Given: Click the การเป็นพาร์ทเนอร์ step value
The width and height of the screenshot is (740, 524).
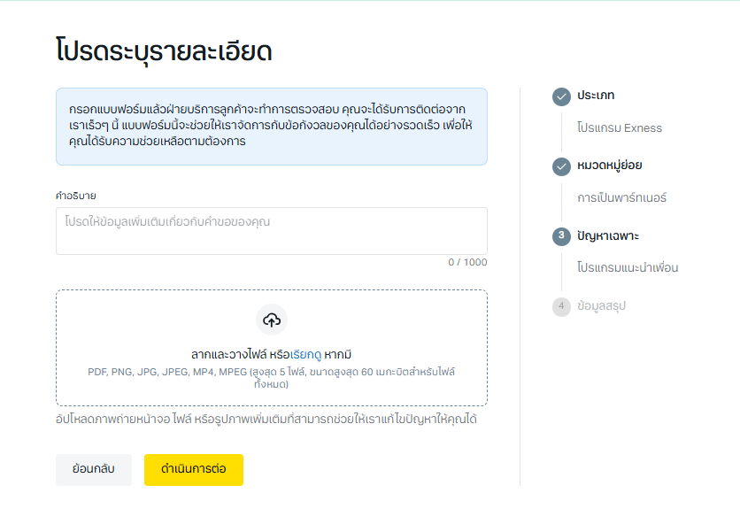Looking at the screenshot, I should pyautogui.click(x=621, y=198).
